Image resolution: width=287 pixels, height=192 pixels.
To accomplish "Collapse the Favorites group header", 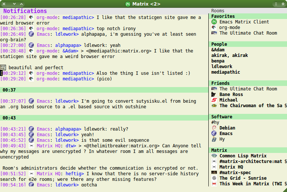I will click(x=248, y=16).
